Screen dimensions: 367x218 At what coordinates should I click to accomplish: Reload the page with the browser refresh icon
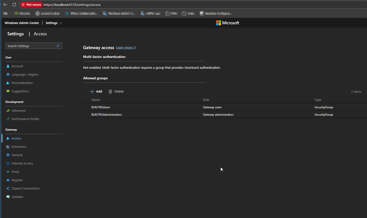tap(14, 5)
